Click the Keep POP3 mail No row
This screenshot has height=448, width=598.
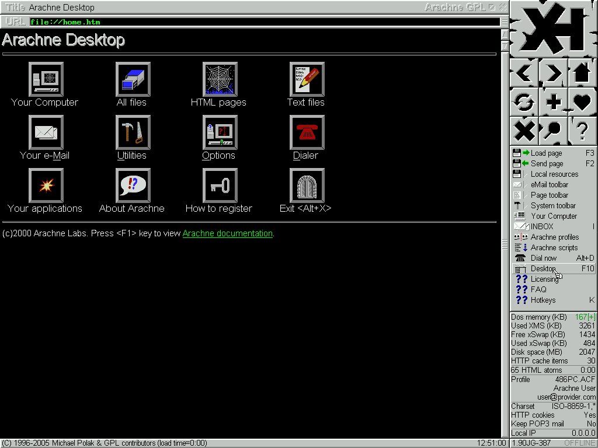(553, 423)
